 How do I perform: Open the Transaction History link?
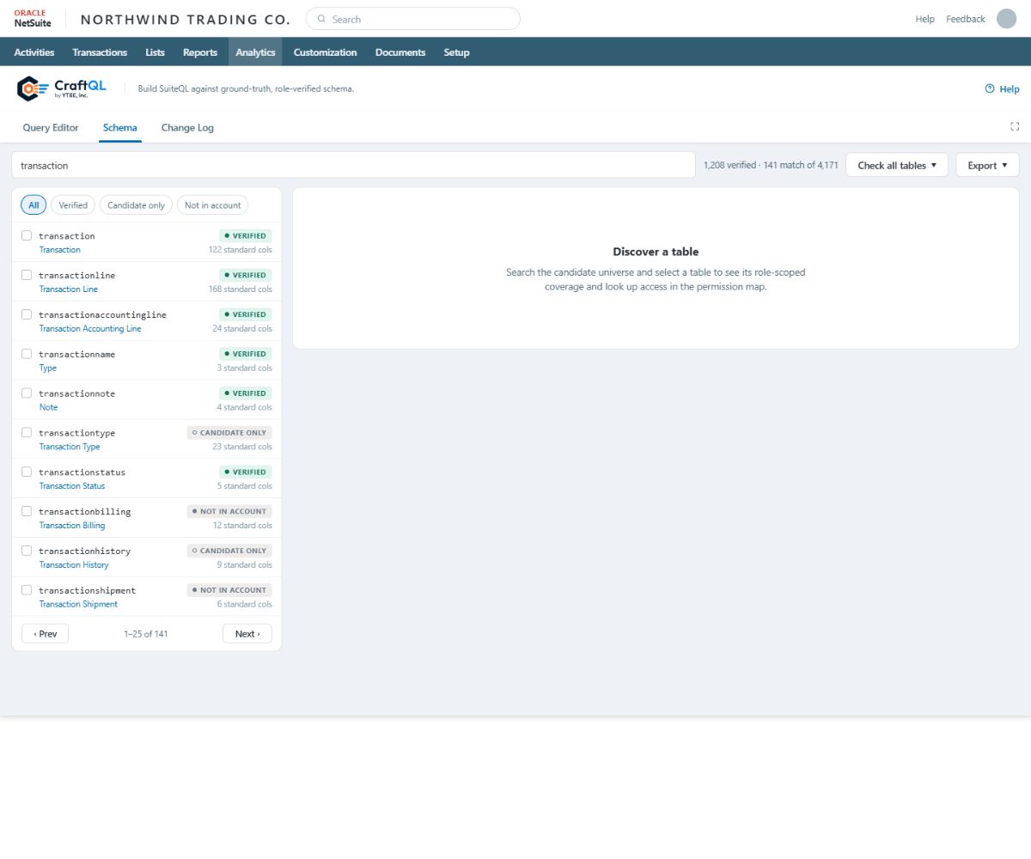[x=74, y=565]
